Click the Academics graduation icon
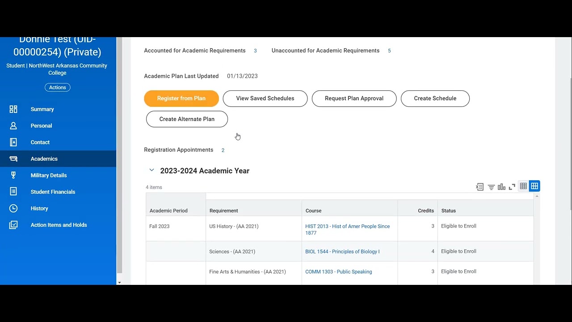The width and height of the screenshot is (572, 322). [13, 159]
